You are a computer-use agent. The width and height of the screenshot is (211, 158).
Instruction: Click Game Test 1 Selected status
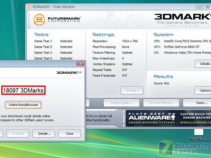[x=66, y=41]
